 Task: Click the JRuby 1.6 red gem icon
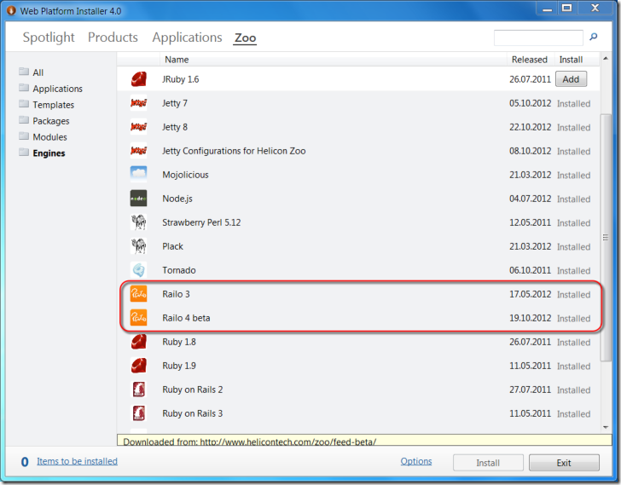[138, 79]
